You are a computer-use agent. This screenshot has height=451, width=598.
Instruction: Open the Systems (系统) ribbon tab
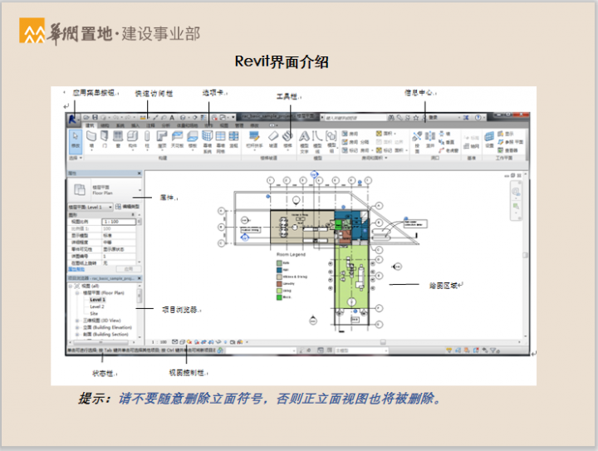[x=120, y=125]
